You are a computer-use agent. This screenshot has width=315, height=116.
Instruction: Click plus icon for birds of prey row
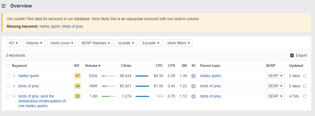pos(14,86)
